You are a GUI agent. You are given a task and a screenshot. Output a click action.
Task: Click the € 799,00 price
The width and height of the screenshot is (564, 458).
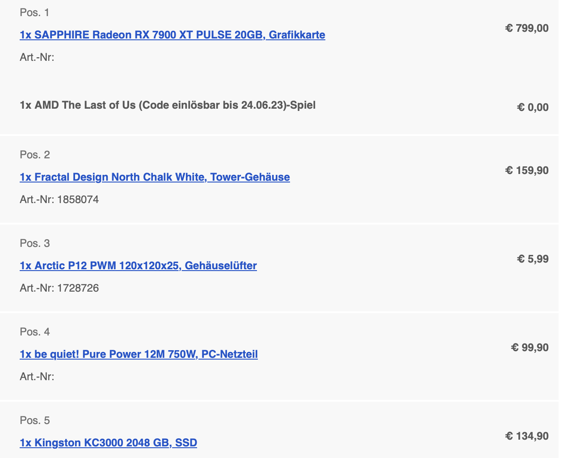pos(527,28)
